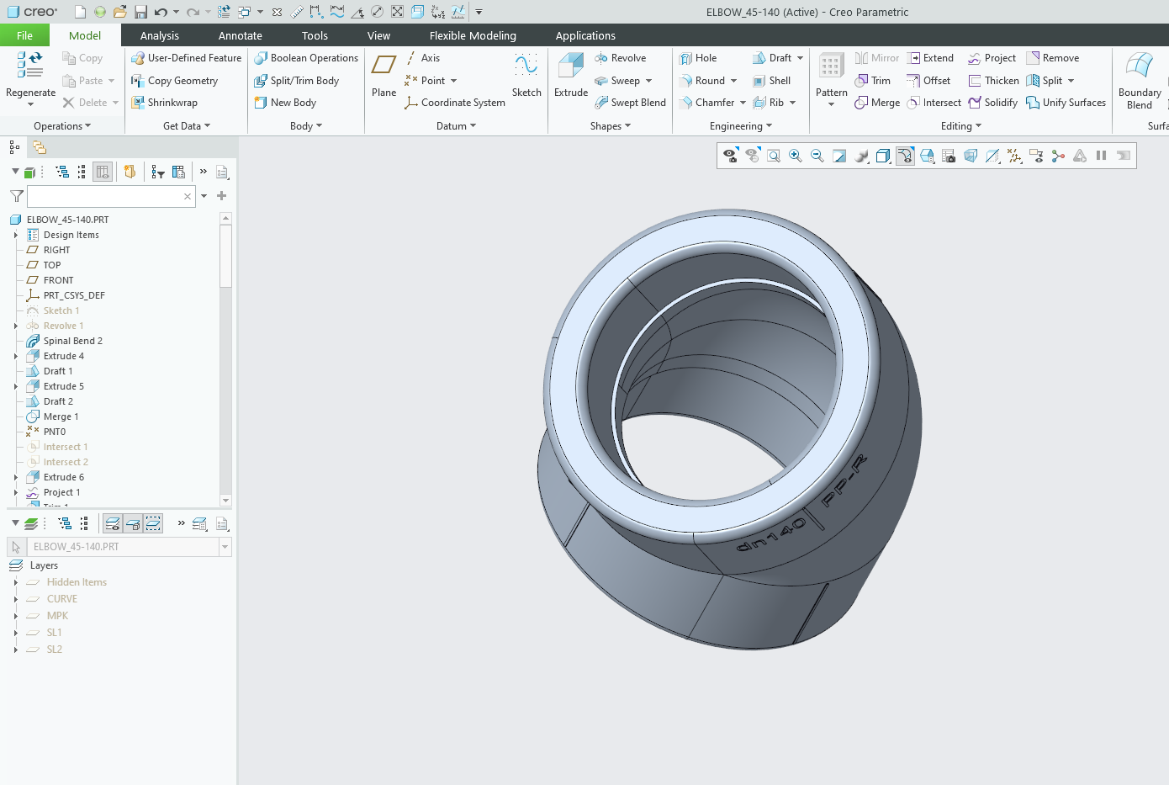Image resolution: width=1169 pixels, height=785 pixels.
Task: Expand the Hidden Items layer
Action: click(x=15, y=582)
